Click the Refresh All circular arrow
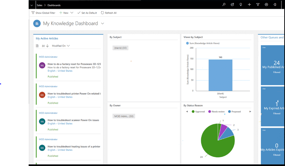Viewport: 285px width, 166px height. tap(102, 13)
